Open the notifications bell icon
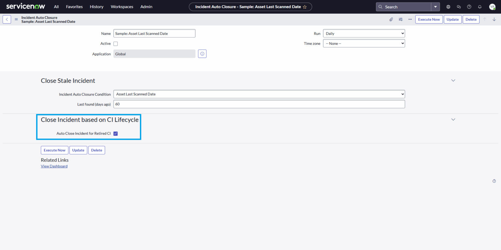Image resolution: width=501 pixels, height=250 pixels. click(479, 7)
